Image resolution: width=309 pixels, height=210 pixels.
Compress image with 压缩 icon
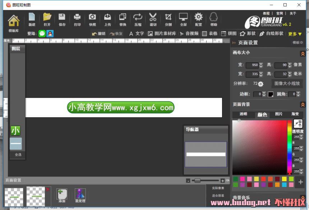pyautogui.click(x=138, y=19)
